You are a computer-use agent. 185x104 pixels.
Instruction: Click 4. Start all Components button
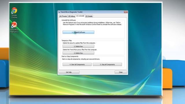point(77,64)
